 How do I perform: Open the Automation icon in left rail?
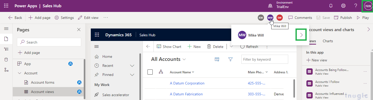[x=6, y=70]
